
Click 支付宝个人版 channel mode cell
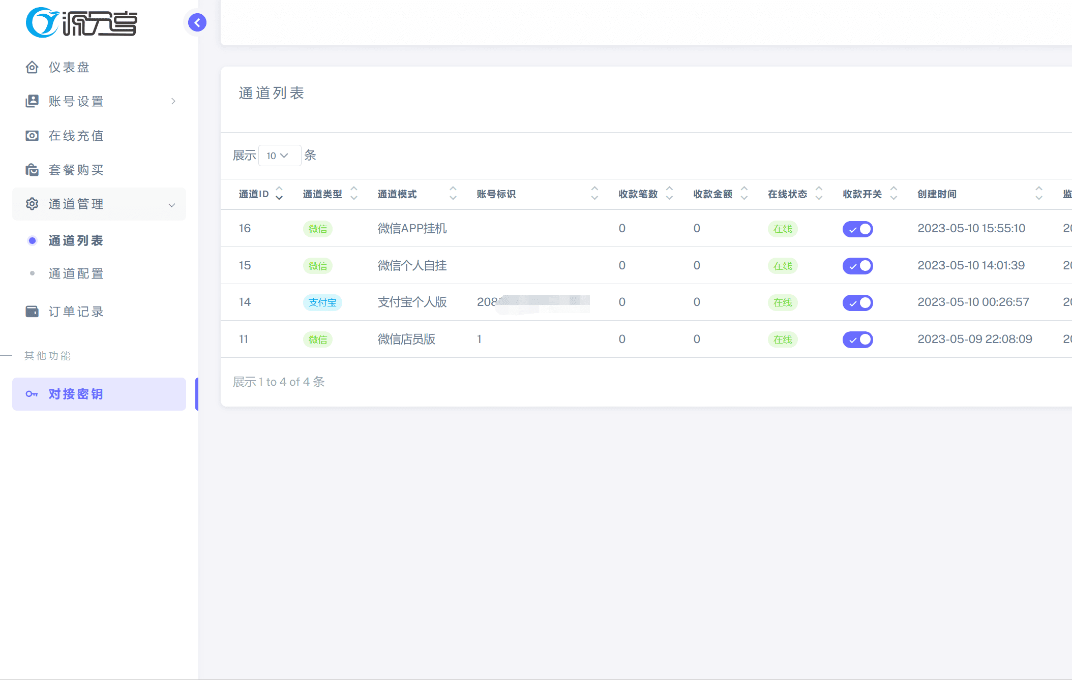(412, 302)
